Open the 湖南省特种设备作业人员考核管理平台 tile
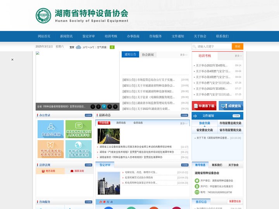279x209 pixels. [78, 129]
